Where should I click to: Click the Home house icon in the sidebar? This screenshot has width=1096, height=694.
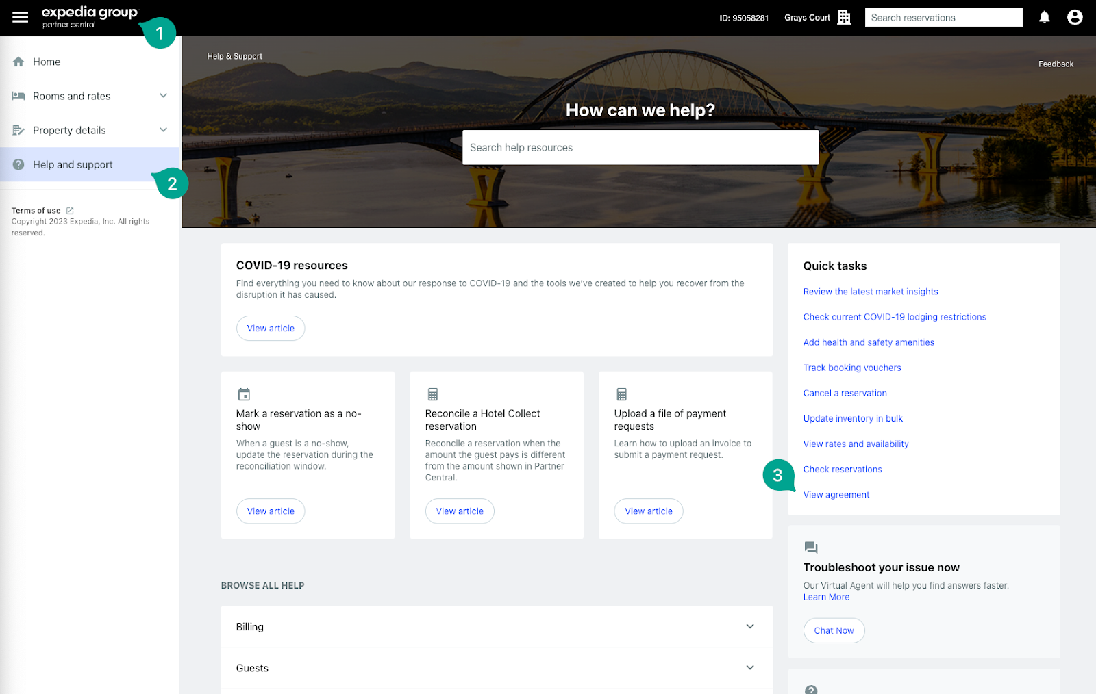click(18, 62)
